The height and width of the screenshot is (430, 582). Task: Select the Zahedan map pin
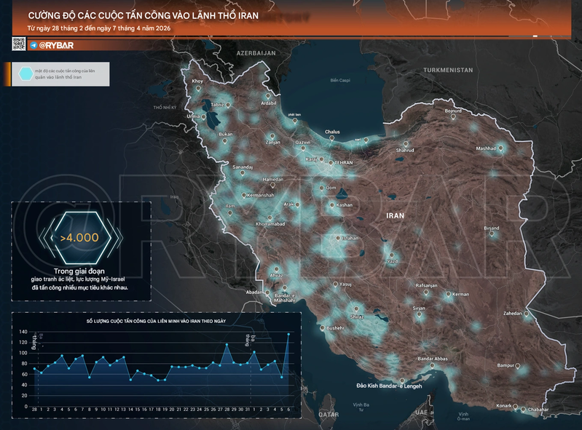tap(526, 314)
